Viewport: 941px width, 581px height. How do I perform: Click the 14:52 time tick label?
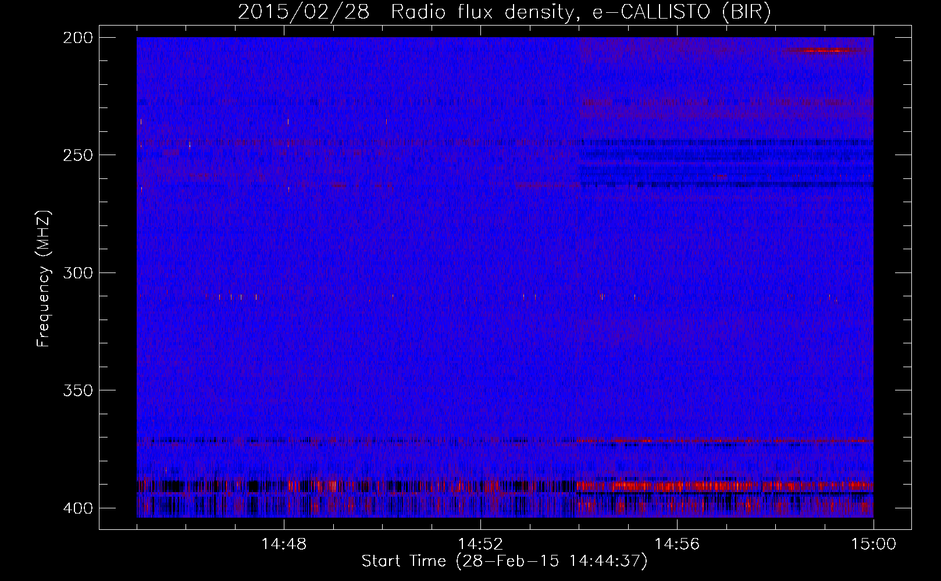[x=480, y=544]
